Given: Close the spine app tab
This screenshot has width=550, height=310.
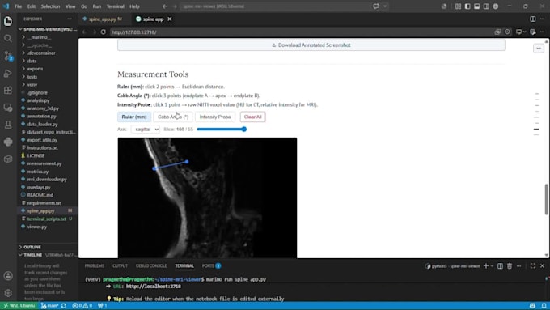Looking at the screenshot, I should click(x=170, y=19).
